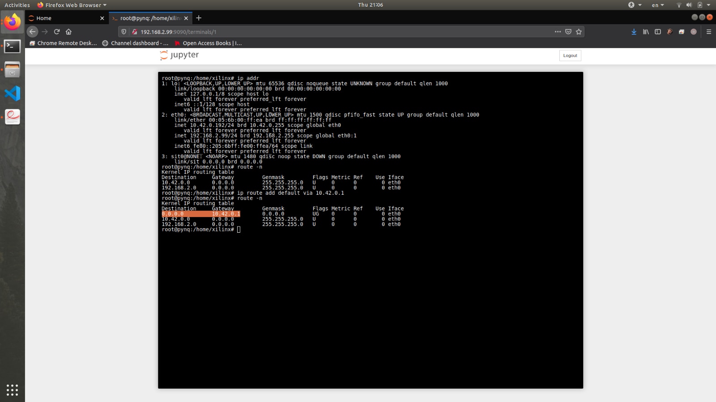Launch Firefox from the dock
Image resolution: width=716 pixels, height=402 pixels.
pyautogui.click(x=13, y=22)
